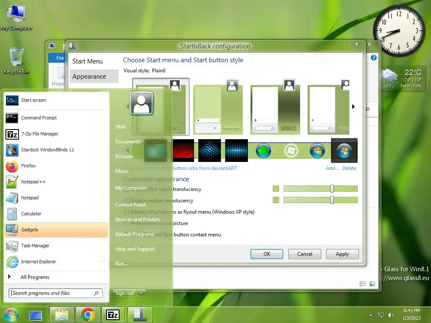
Task: Open Sign out options arrow
Action: point(141,293)
